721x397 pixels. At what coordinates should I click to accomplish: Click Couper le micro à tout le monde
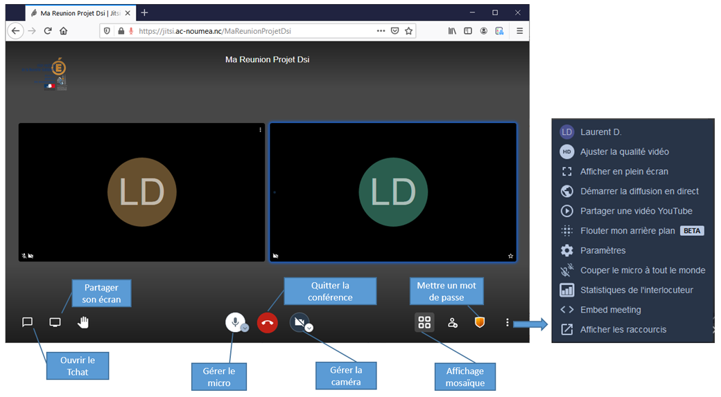pos(642,270)
